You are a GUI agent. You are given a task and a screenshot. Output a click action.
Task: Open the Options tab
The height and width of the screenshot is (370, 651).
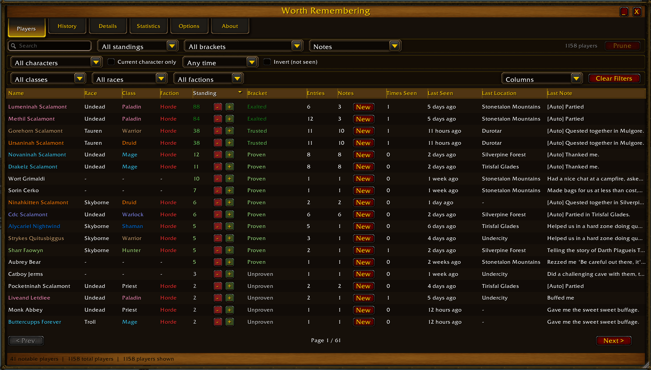coord(189,26)
